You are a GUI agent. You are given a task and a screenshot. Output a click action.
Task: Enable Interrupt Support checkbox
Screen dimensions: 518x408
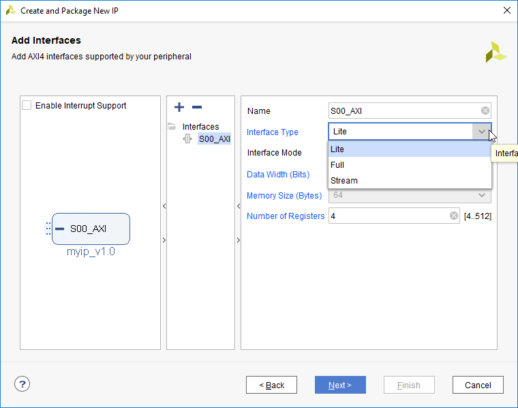click(27, 106)
